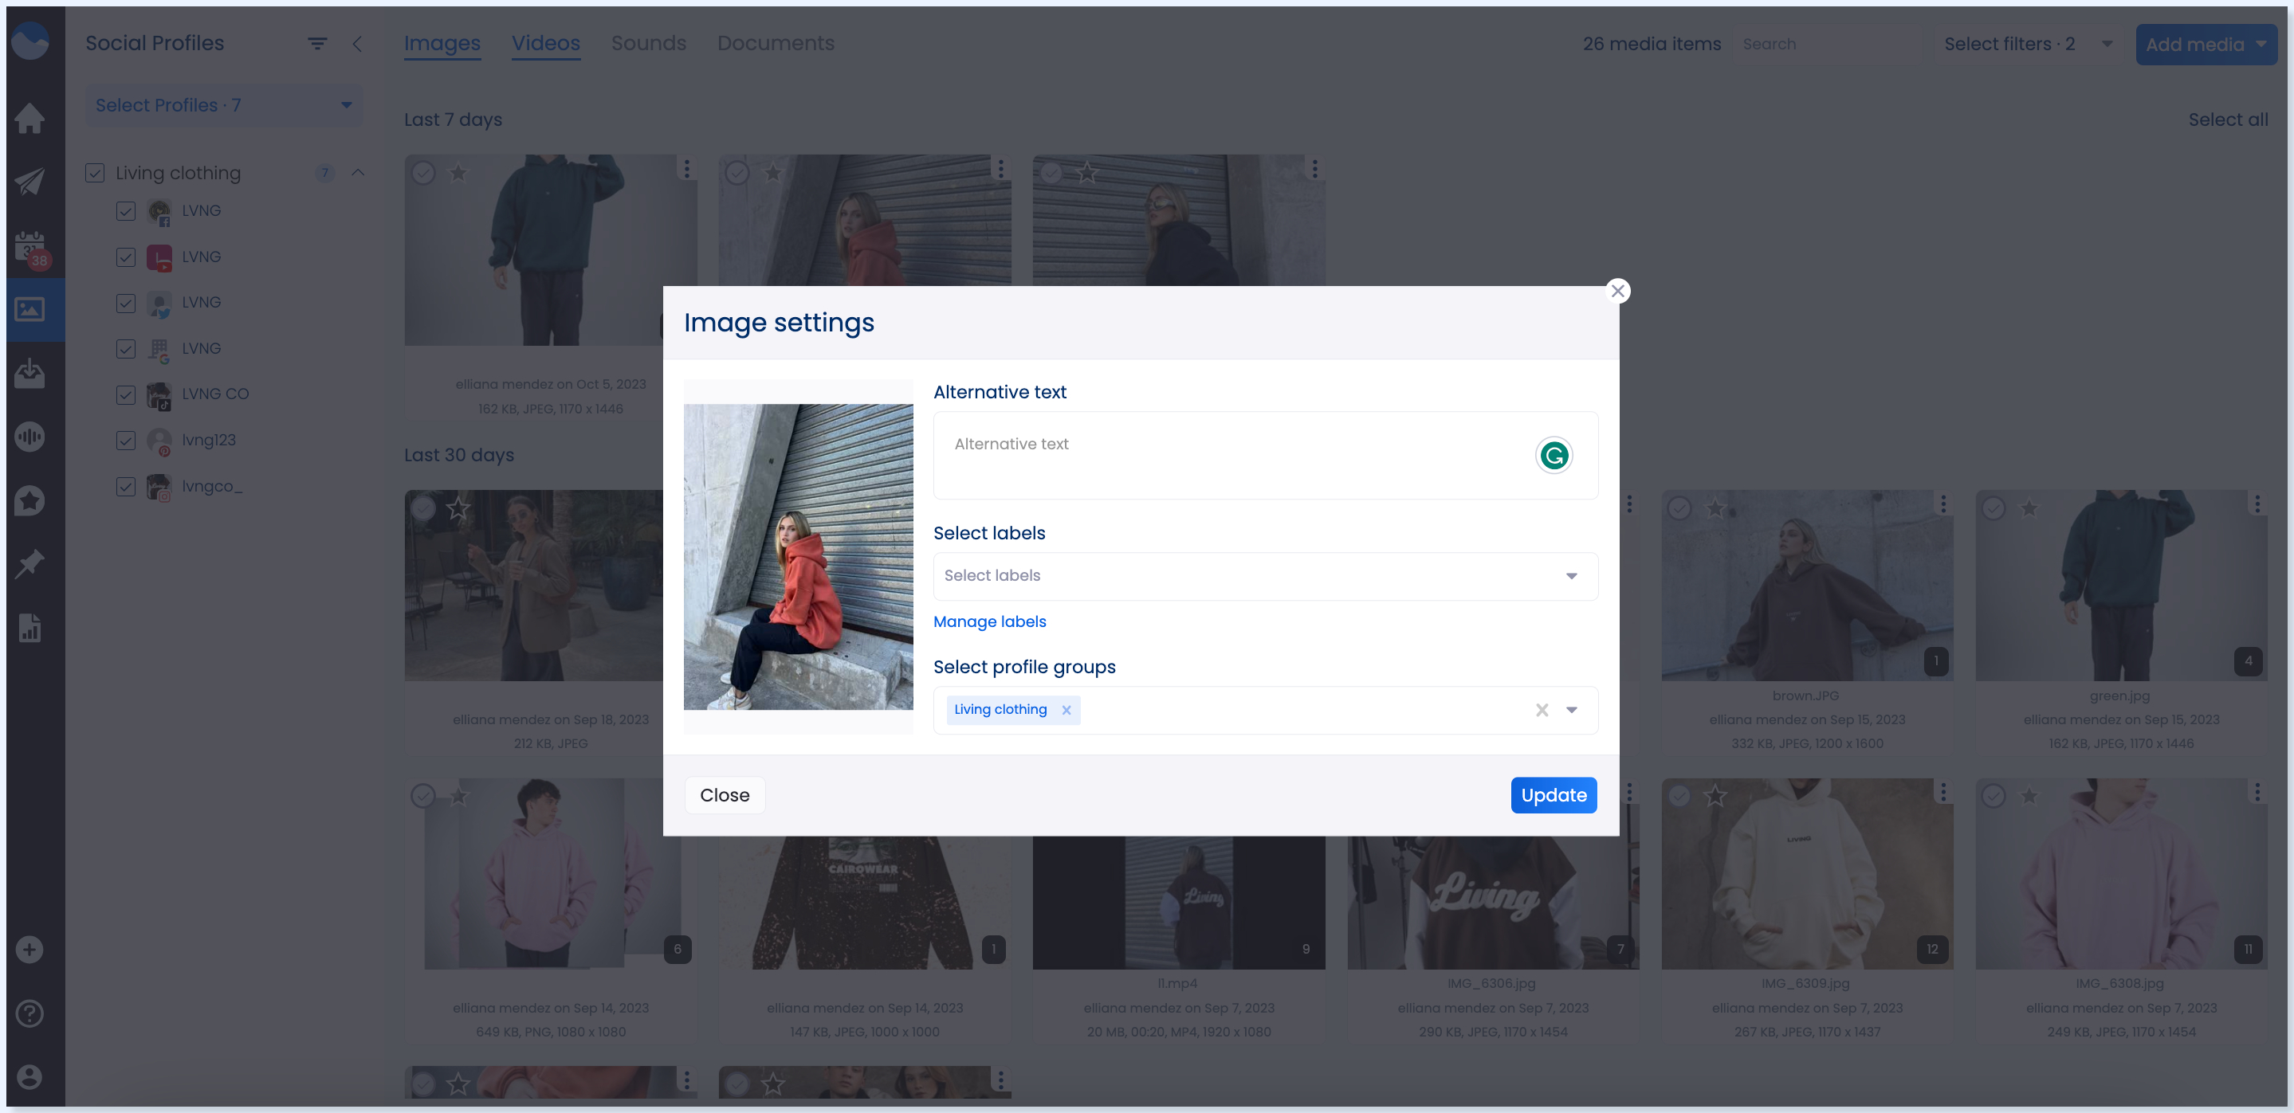Remove the Living clothing tag
Viewport: 2294px width, 1113px height.
1066,710
